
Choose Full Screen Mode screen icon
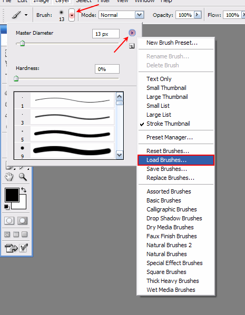point(25,234)
